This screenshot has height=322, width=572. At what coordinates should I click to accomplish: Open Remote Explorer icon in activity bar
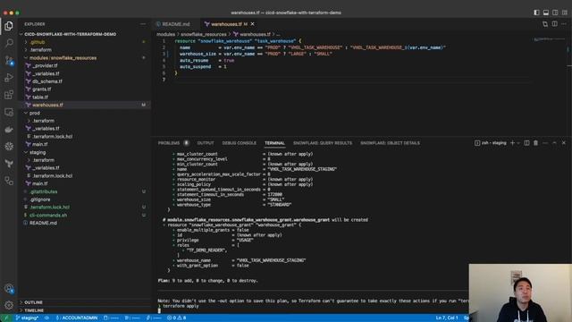[9, 112]
